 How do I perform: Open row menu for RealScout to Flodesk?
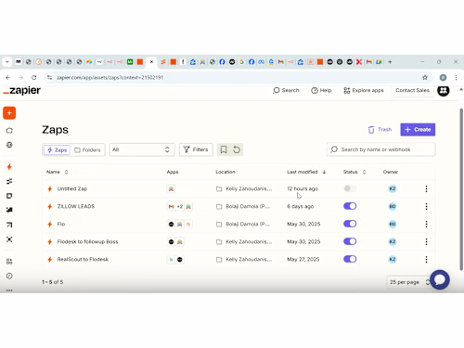pyautogui.click(x=426, y=259)
